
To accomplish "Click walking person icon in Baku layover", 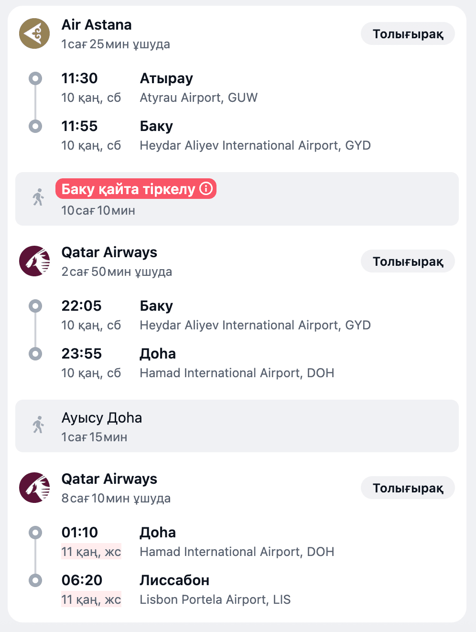I will [38, 197].
